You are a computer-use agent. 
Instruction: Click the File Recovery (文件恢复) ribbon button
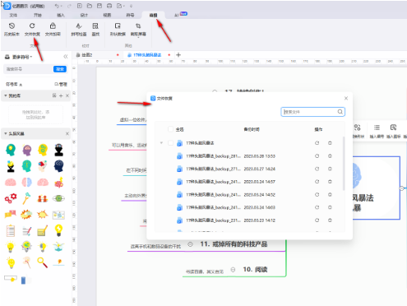[32, 30]
